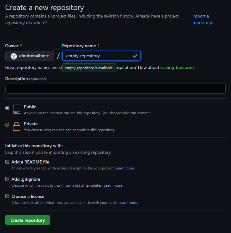Open Learn more link about gitignore templates
The height and width of the screenshot is (233, 231).
pos(113,185)
